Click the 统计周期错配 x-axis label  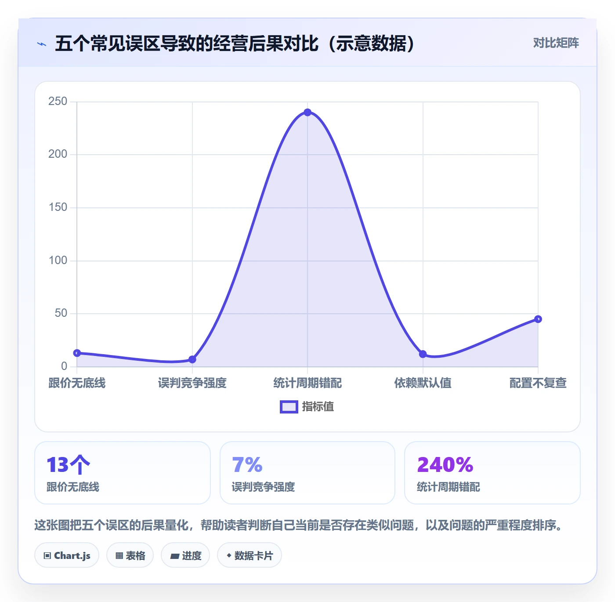pyautogui.click(x=307, y=383)
